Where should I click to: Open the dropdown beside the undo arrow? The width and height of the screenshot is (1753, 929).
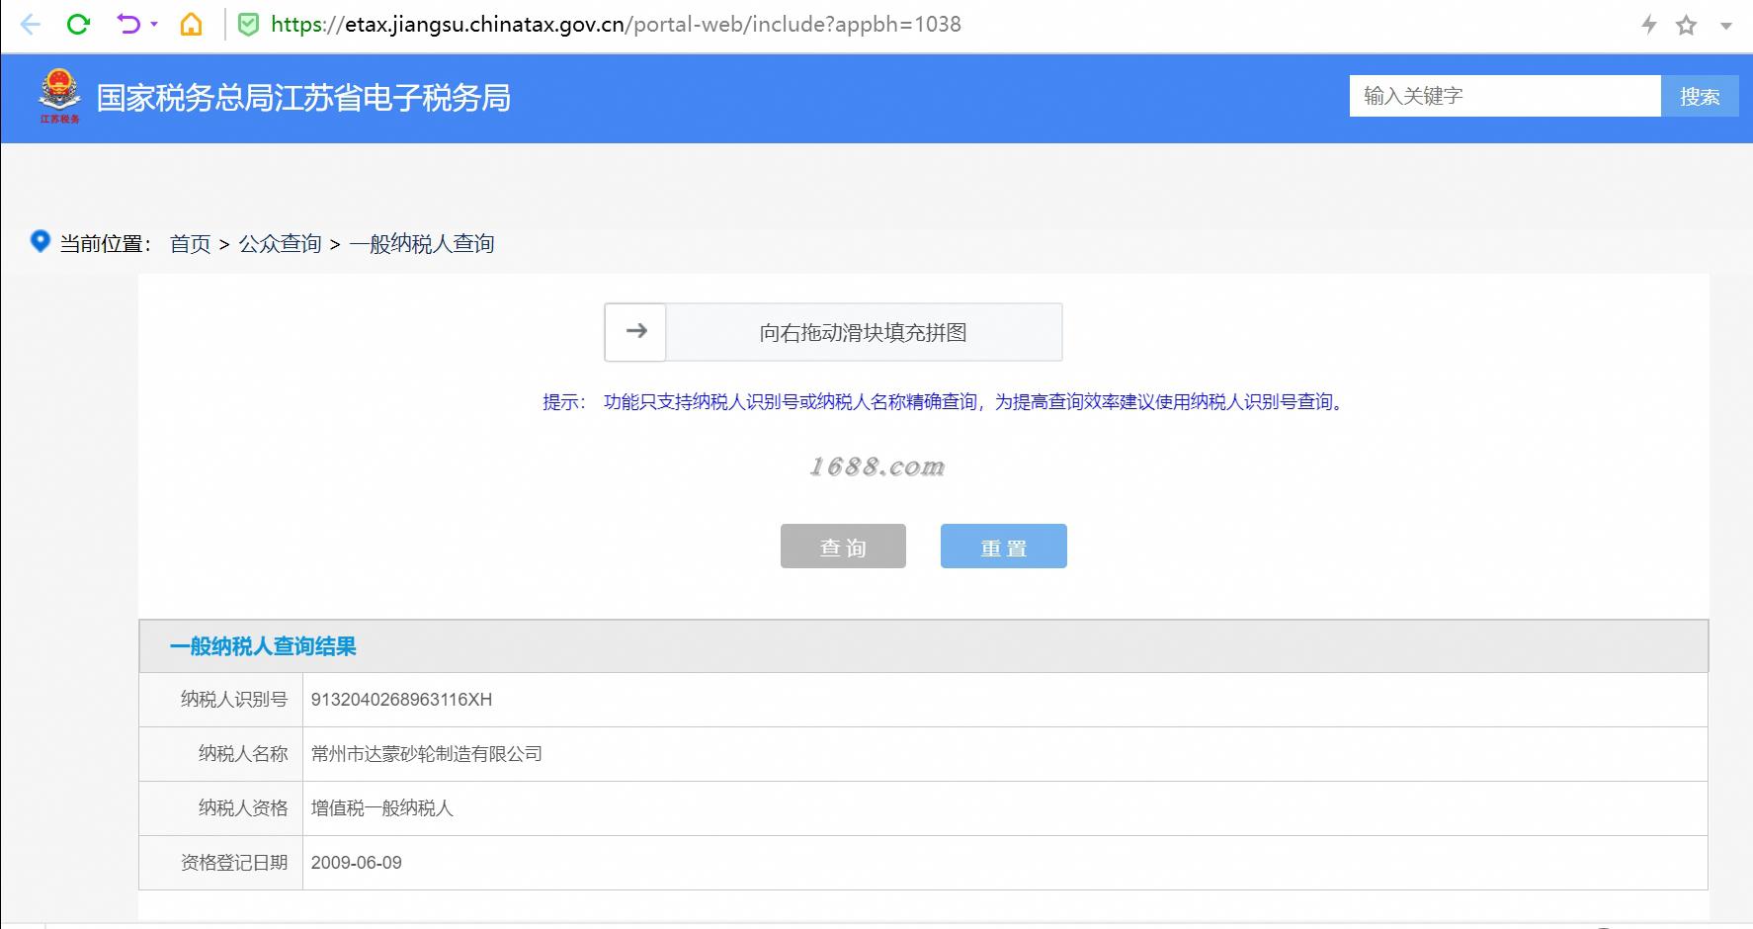click(154, 25)
